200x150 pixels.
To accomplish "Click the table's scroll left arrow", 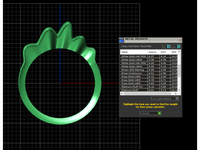I will (122, 93).
